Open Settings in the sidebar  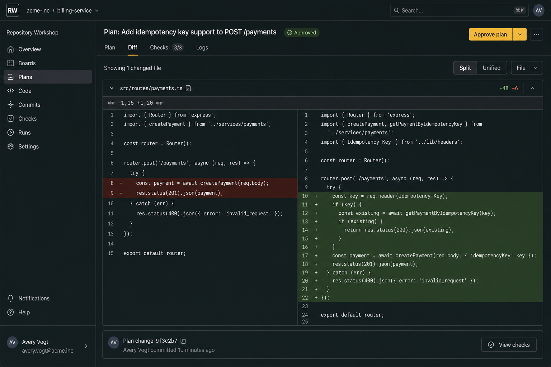click(x=48, y=146)
